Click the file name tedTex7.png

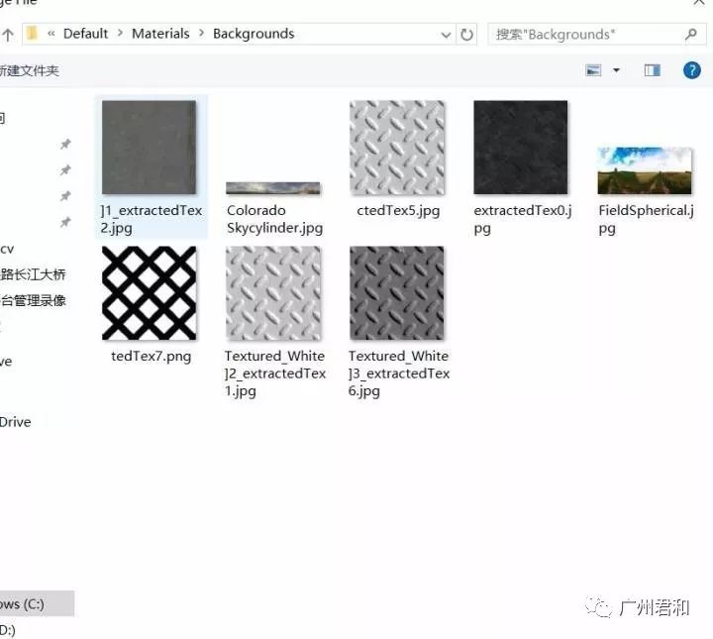[151, 356]
